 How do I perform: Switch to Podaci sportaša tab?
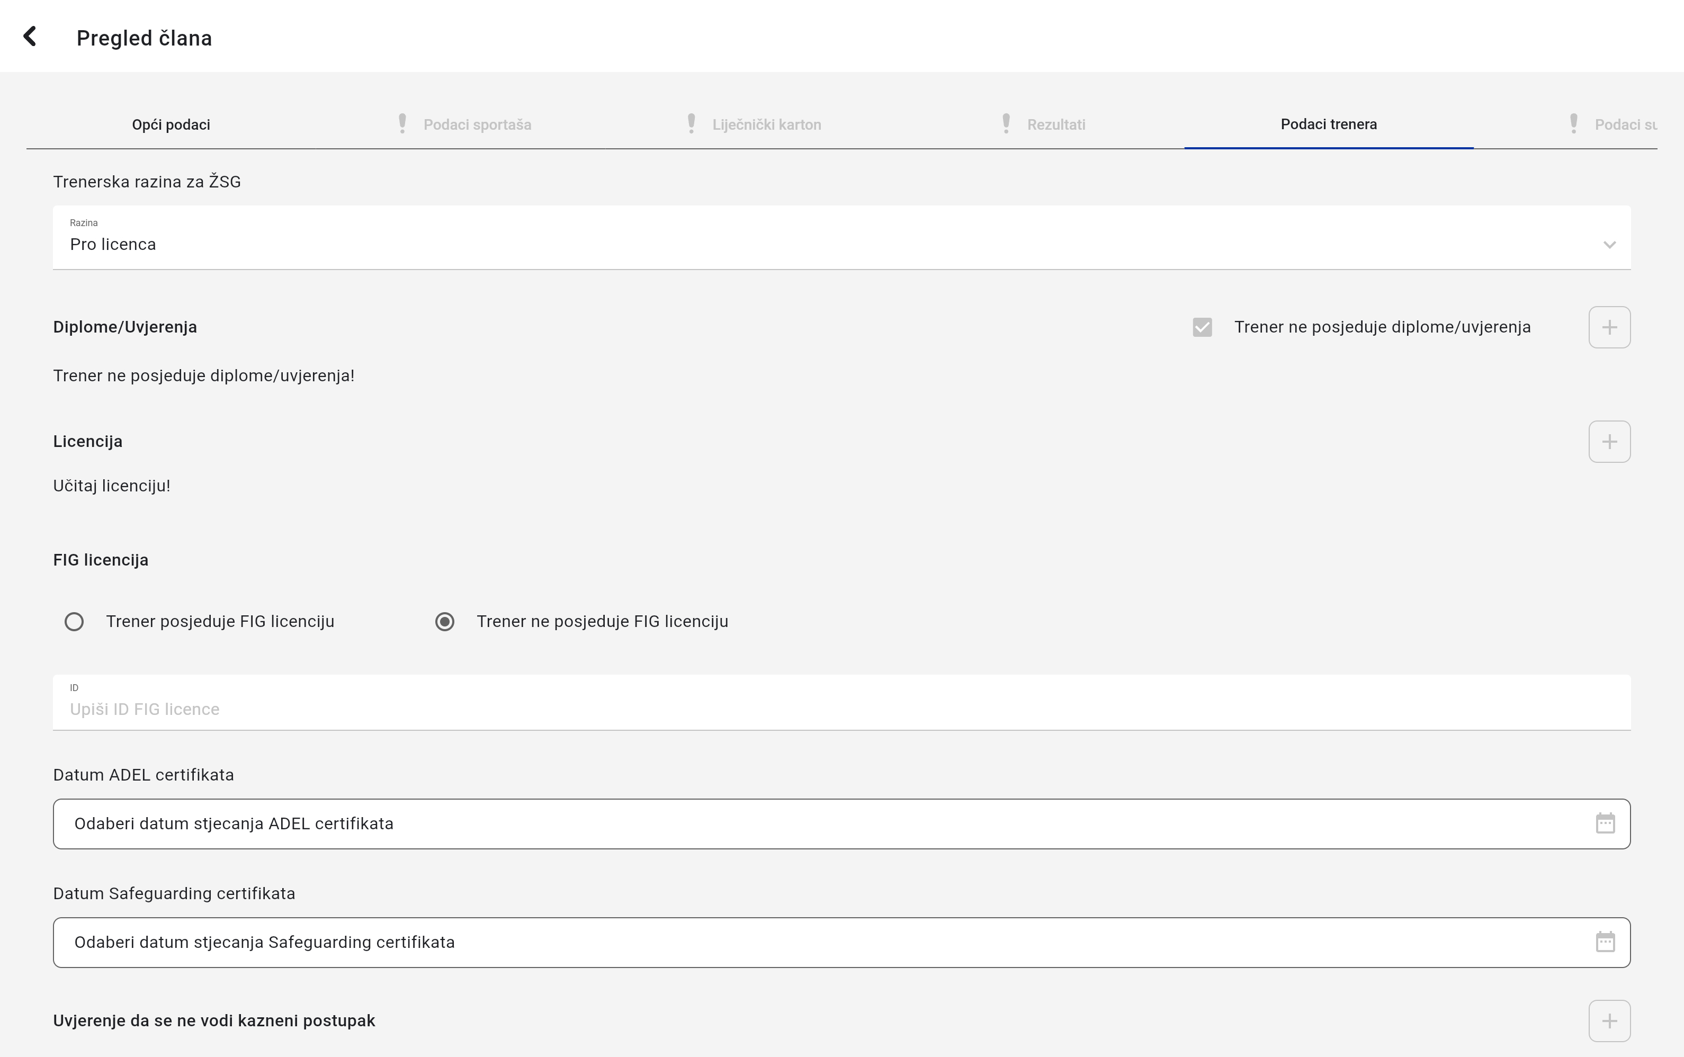(x=477, y=124)
